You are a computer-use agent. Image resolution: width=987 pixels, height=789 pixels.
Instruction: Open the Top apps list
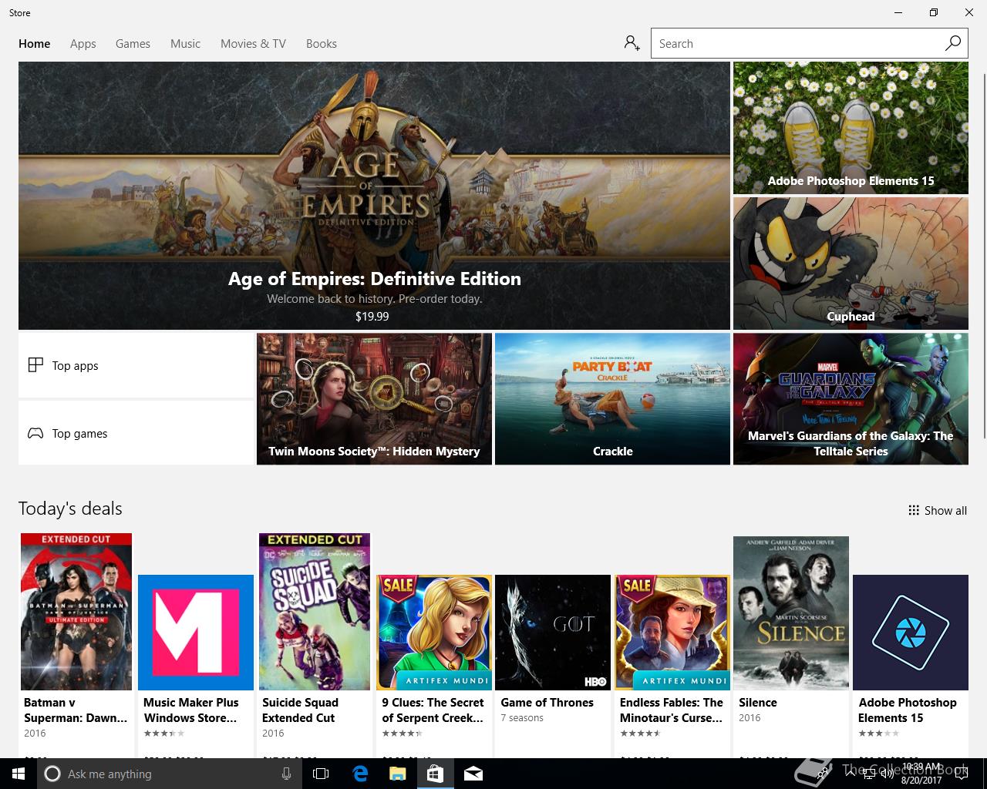coord(136,365)
